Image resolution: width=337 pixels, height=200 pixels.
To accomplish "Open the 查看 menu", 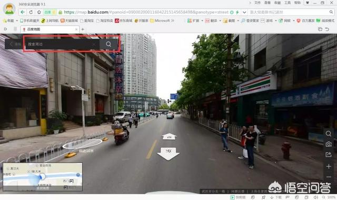I will coord(267,3).
